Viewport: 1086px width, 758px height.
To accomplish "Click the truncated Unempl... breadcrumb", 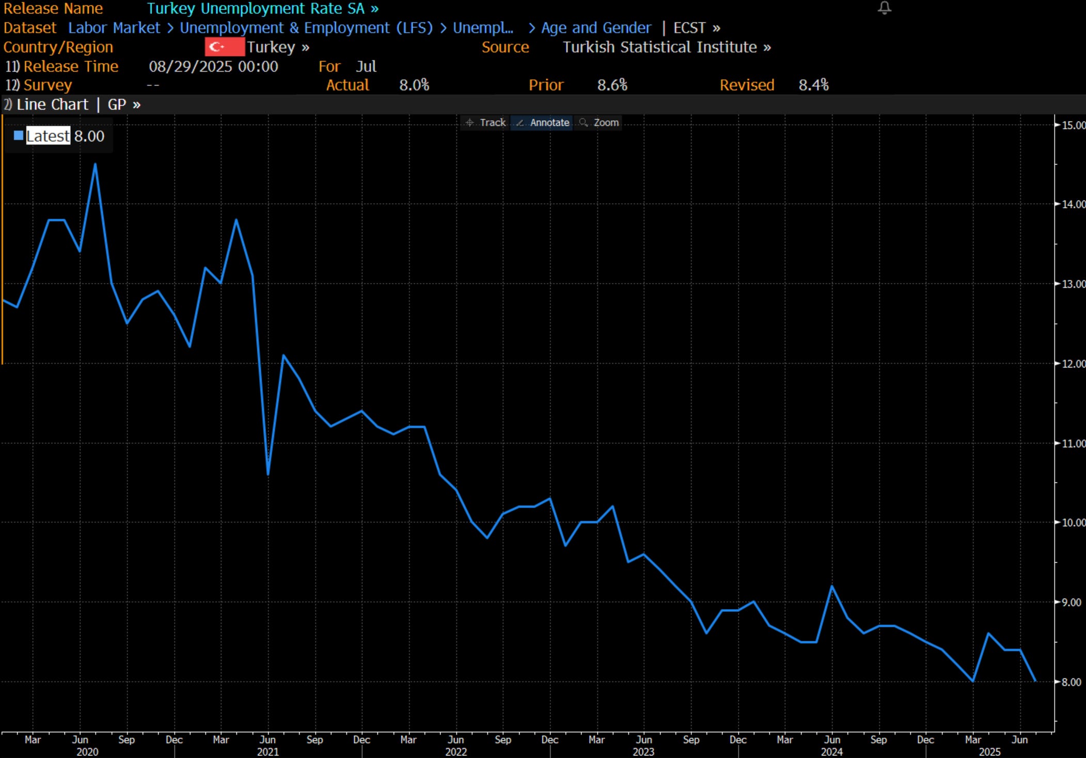I will click(482, 28).
